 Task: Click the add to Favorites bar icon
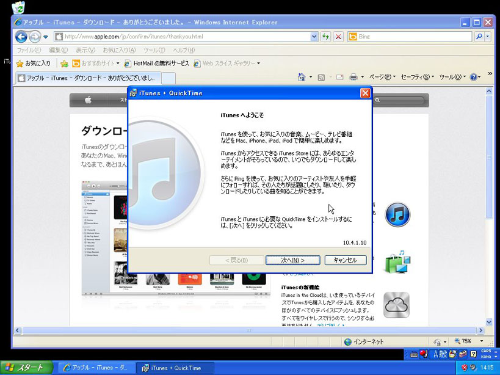tap(65, 64)
